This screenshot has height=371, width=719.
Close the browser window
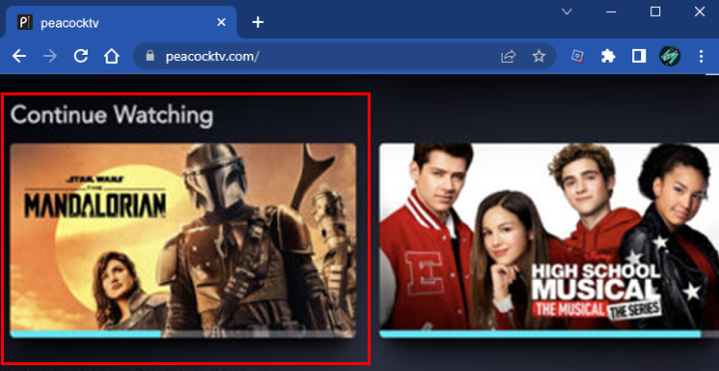pos(700,11)
